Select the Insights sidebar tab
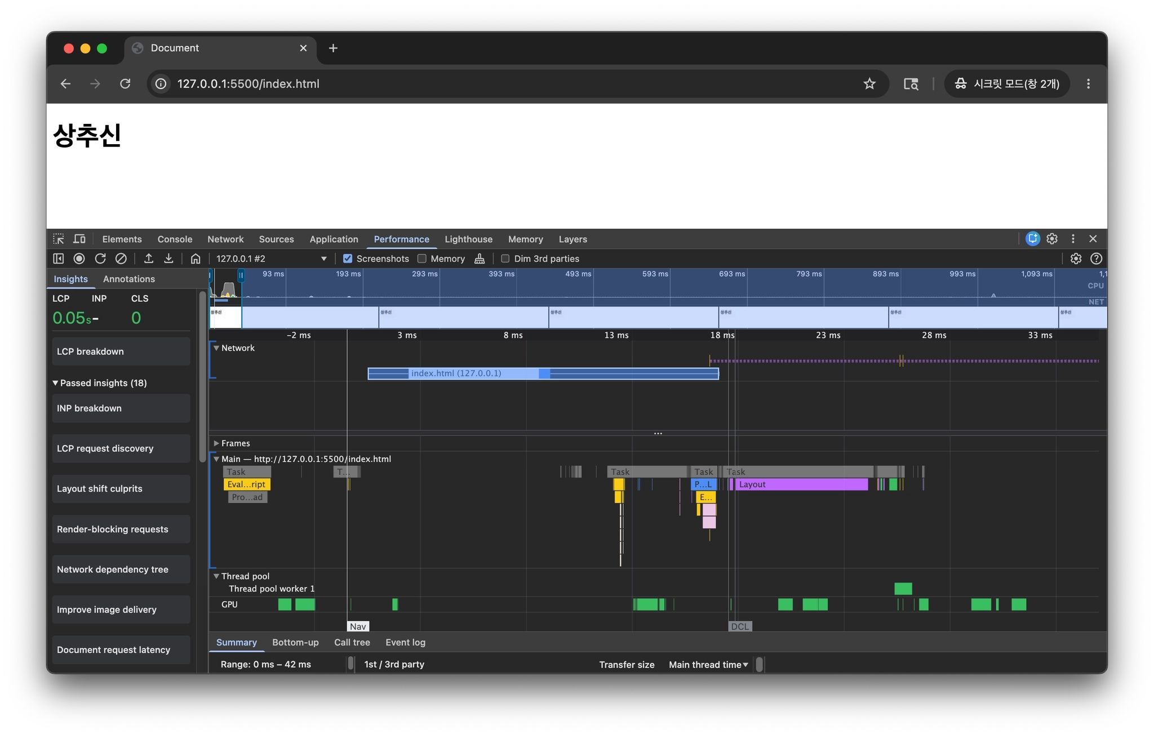This screenshot has width=1154, height=735. coord(70,279)
